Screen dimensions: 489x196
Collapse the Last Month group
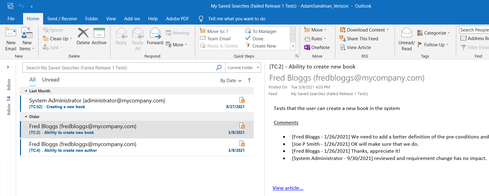[x=26, y=91]
